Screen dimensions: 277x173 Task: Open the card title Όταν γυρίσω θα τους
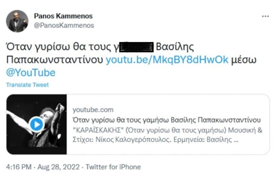pyautogui.click(x=167, y=120)
